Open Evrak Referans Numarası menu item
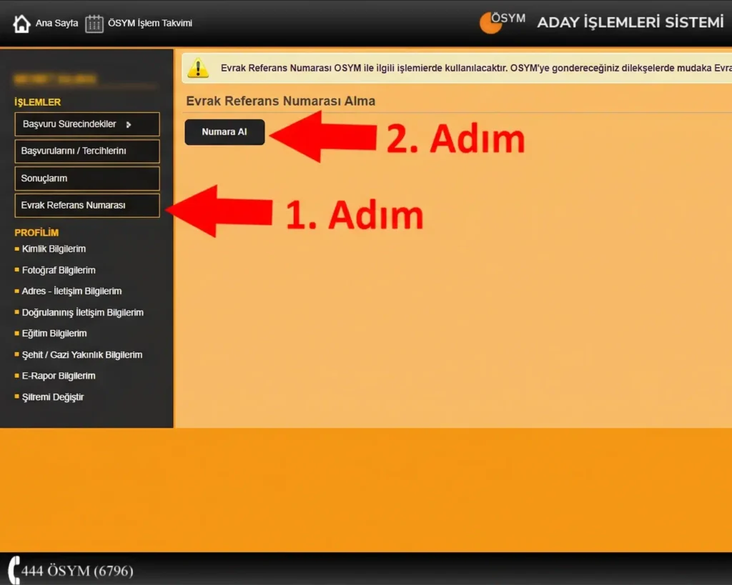The width and height of the screenshot is (732, 585). [x=87, y=205]
